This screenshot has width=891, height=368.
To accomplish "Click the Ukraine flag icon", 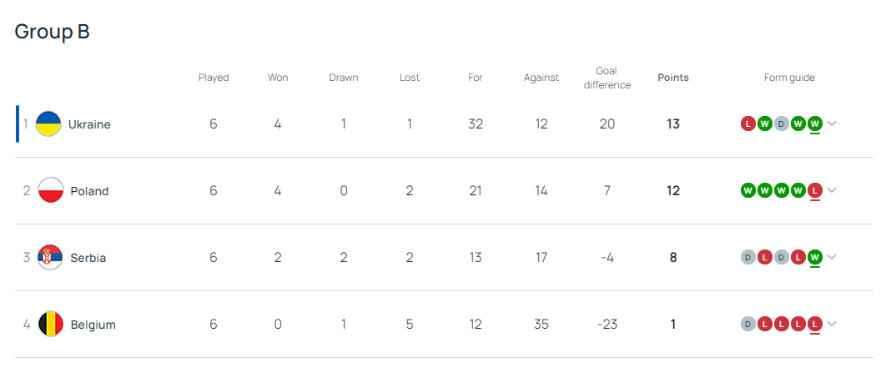I will tap(49, 124).
